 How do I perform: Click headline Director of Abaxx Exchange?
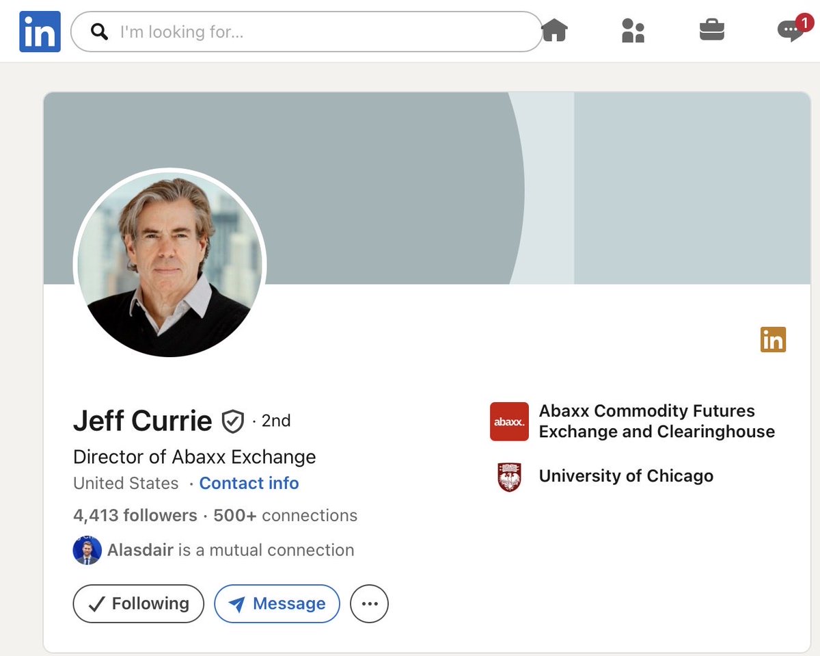coord(195,456)
